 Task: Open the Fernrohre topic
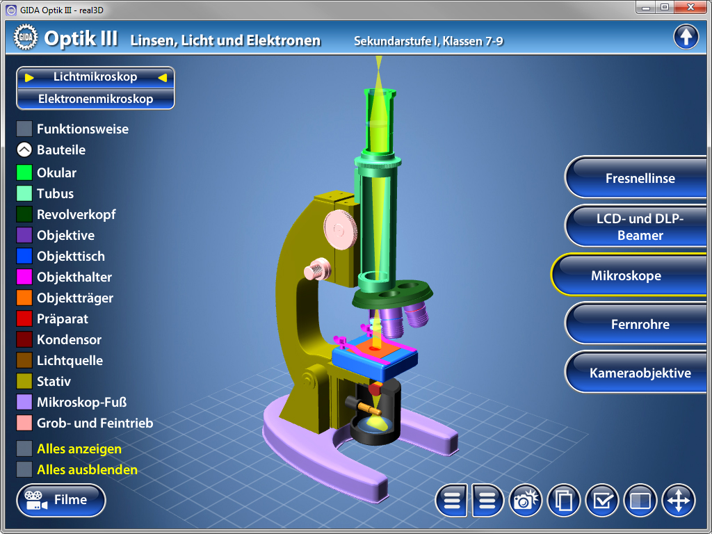pos(640,324)
